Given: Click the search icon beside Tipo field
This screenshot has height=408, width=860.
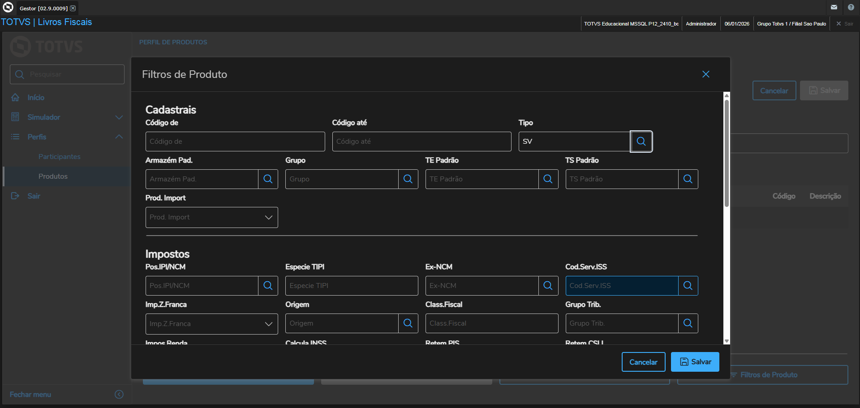Looking at the screenshot, I should (641, 142).
